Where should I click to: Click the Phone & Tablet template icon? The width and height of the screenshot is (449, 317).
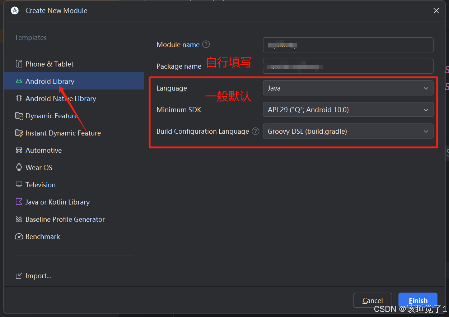click(x=19, y=64)
